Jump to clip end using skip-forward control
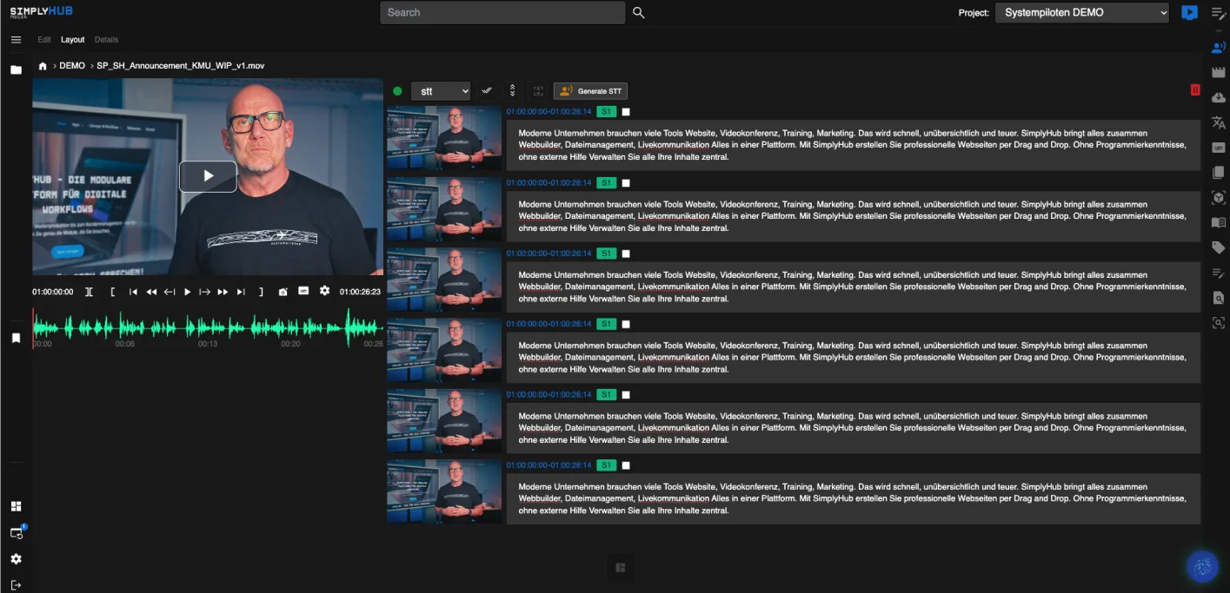This screenshot has height=593, width=1230. pos(241,292)
